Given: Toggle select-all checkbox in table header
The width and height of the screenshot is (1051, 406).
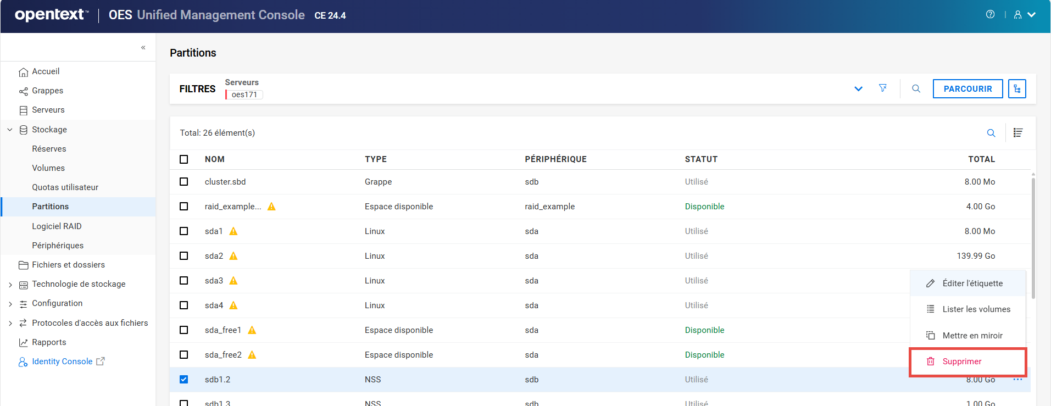Looking at the screenshot, I should pyautogui.click(x=184, y=159).
